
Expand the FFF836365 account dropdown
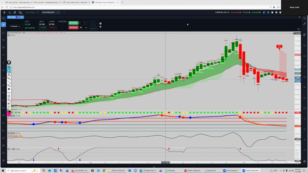[15, 26]
